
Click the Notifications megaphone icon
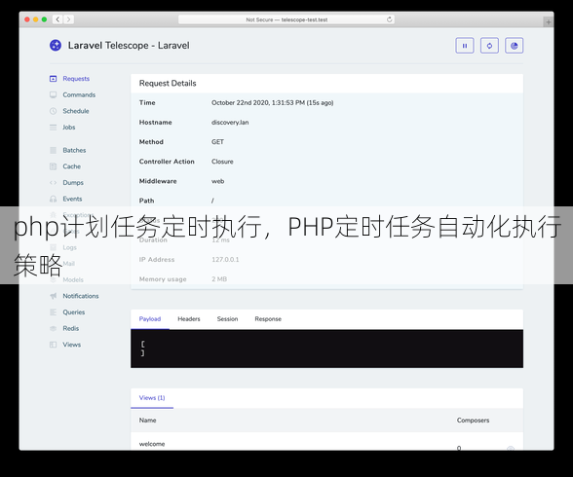coord(53,296)
